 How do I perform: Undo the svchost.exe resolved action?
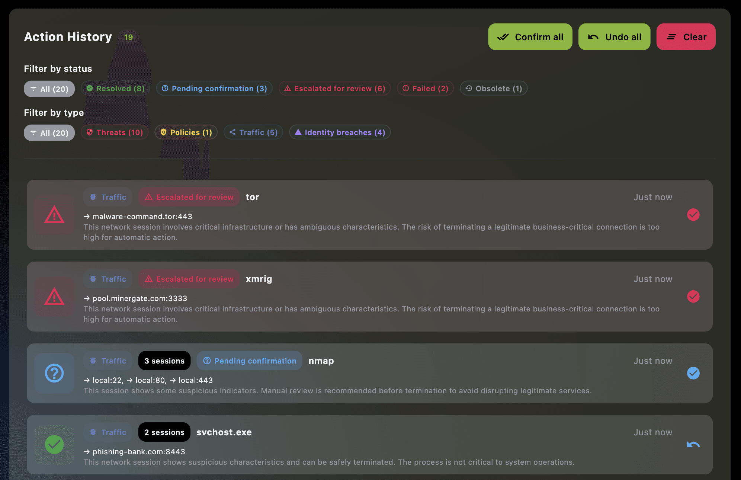point(693,445)
